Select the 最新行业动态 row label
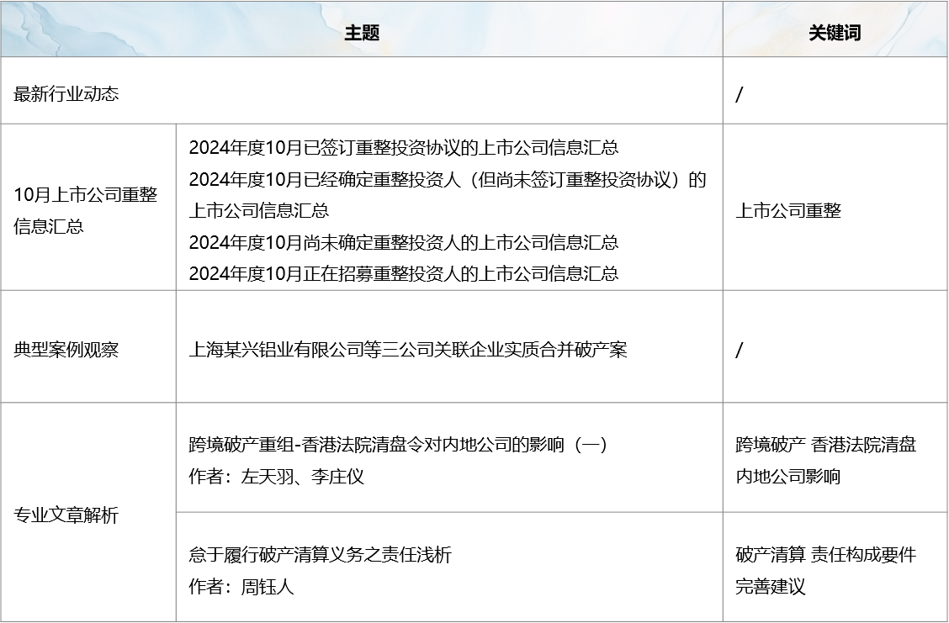949x623 pixels. 66,93
